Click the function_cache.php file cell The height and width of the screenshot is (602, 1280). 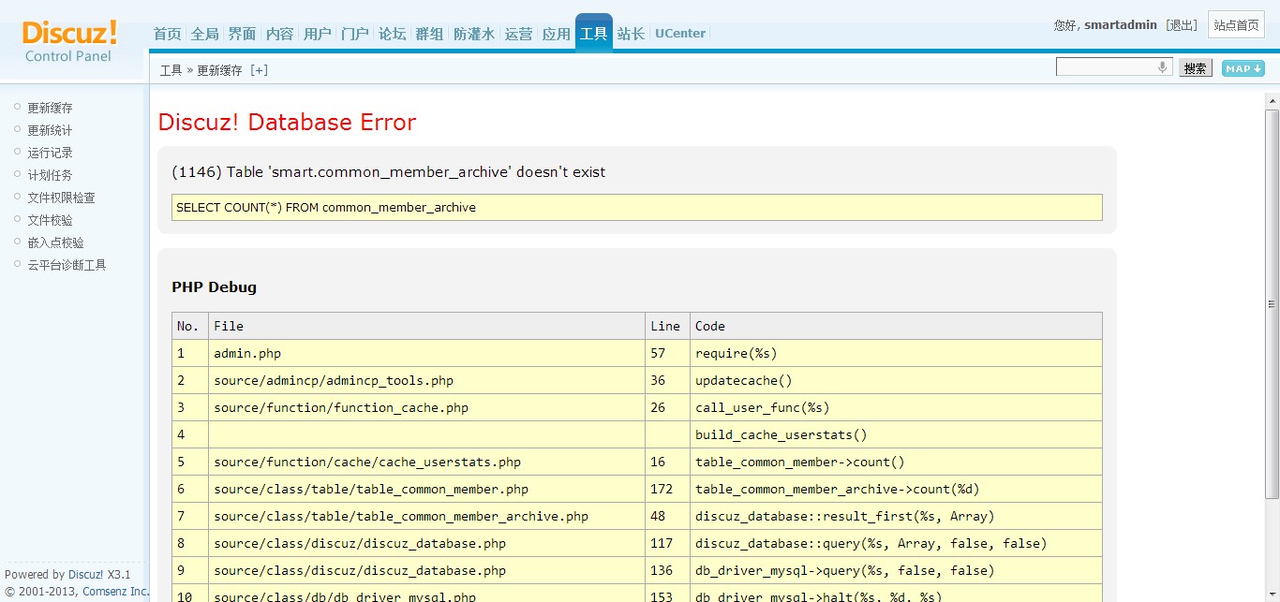tap(427, 407)
